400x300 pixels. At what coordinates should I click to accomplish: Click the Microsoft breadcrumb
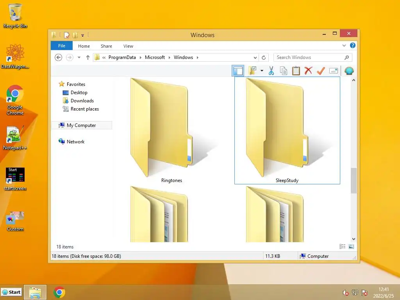tap(155, 57)
